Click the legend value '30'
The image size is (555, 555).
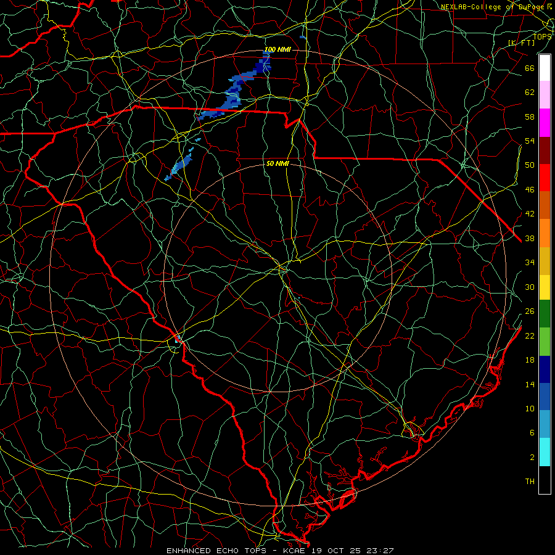coord(530,287)
